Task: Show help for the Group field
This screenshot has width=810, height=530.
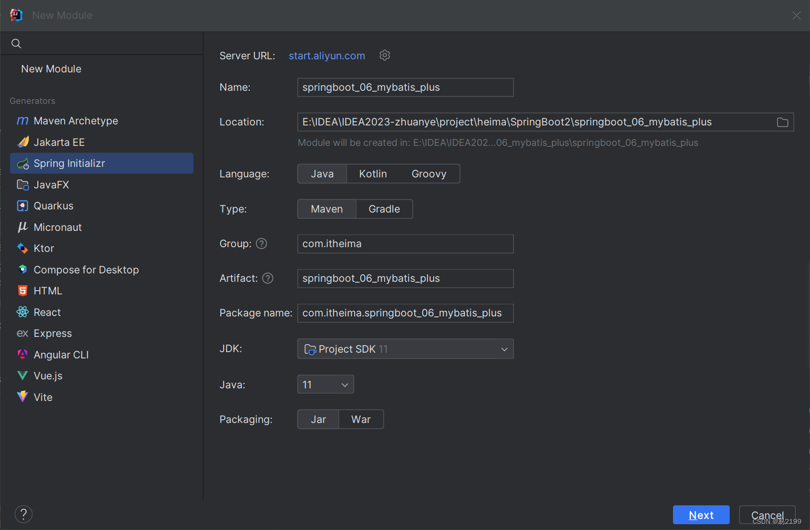Action: [261, 243]
